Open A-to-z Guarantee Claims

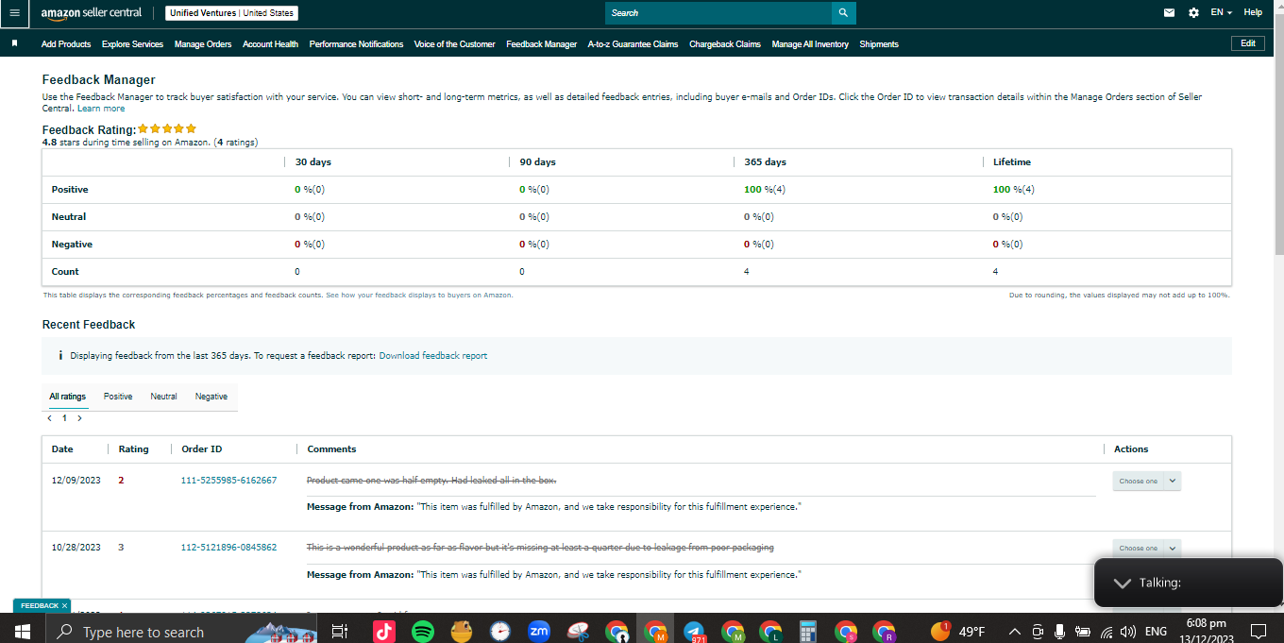tap(633, 44)
